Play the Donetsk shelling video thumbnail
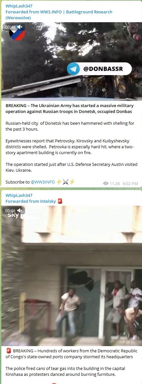The height and width of the screenshot is (384, 142). pos(71,61)
